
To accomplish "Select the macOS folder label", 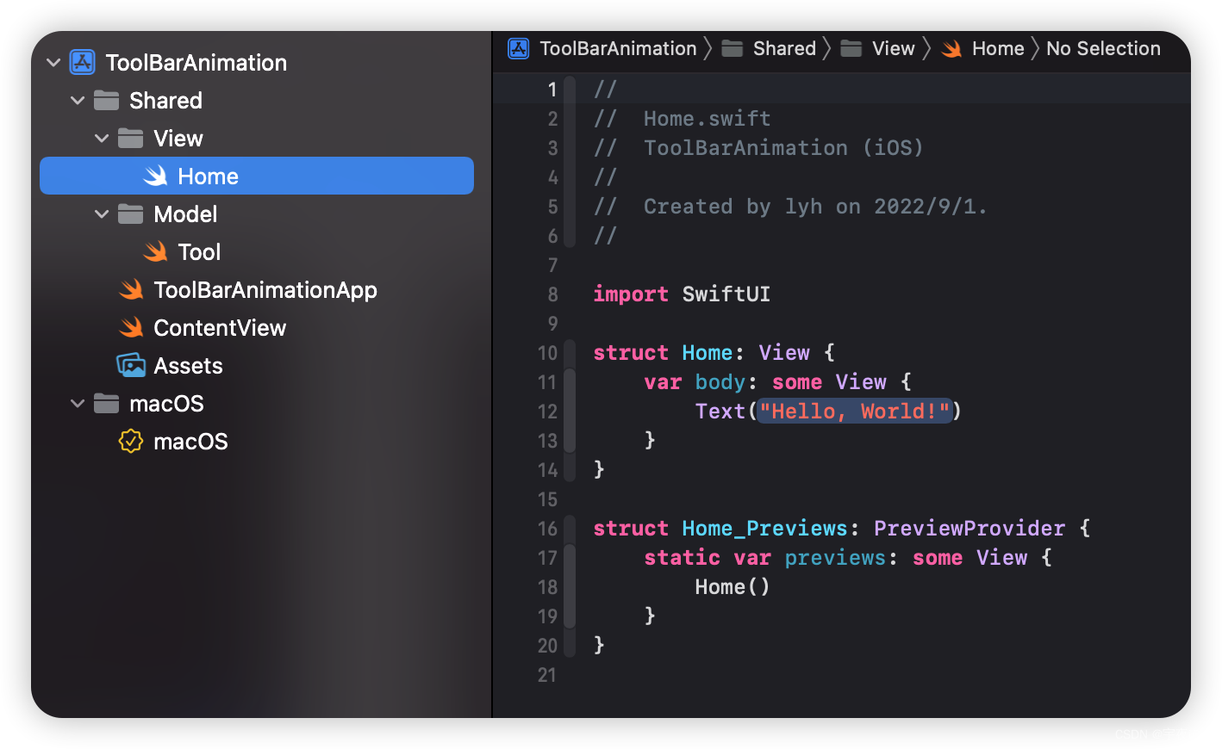I will click(166, 404).
